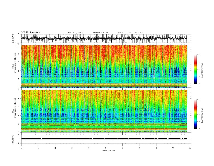Click the ch.1 spectrogram panel
Image resolution: width=214 pixels, height=166 pixels.
point(104,66)
